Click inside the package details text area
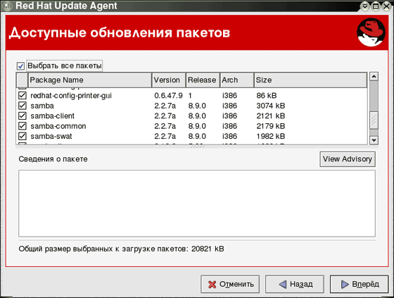This screenshot has width=394, height=298. [197, 204]
